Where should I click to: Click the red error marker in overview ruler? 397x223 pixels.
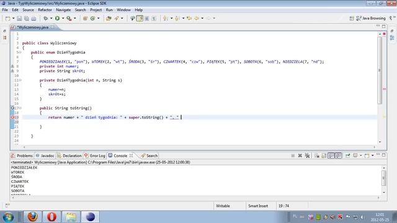pyautogui.click(x=384, y=89)
